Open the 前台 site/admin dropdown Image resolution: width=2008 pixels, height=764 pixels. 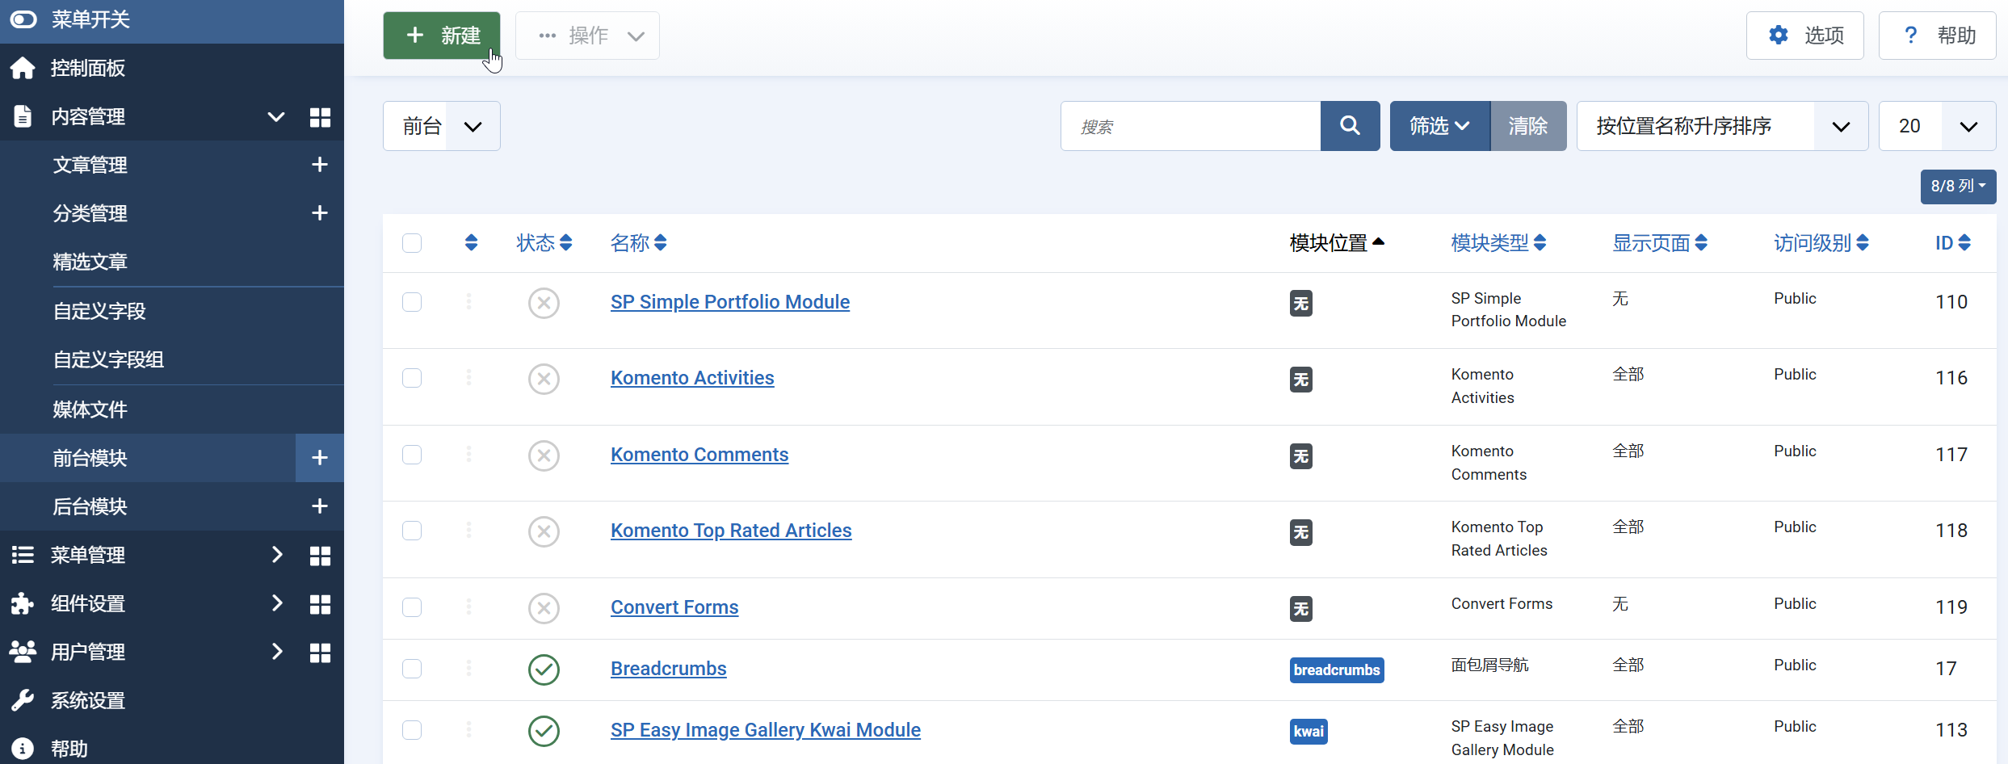[x=441, y=126]
